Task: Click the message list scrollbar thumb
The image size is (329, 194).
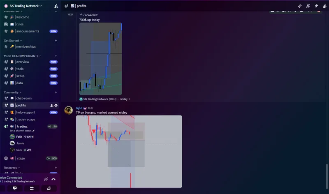Action: click(x=327, y=177)
